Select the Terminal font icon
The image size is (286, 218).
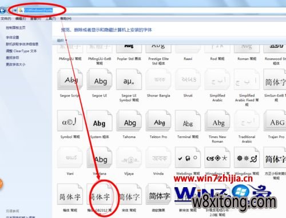click(188, 120)
